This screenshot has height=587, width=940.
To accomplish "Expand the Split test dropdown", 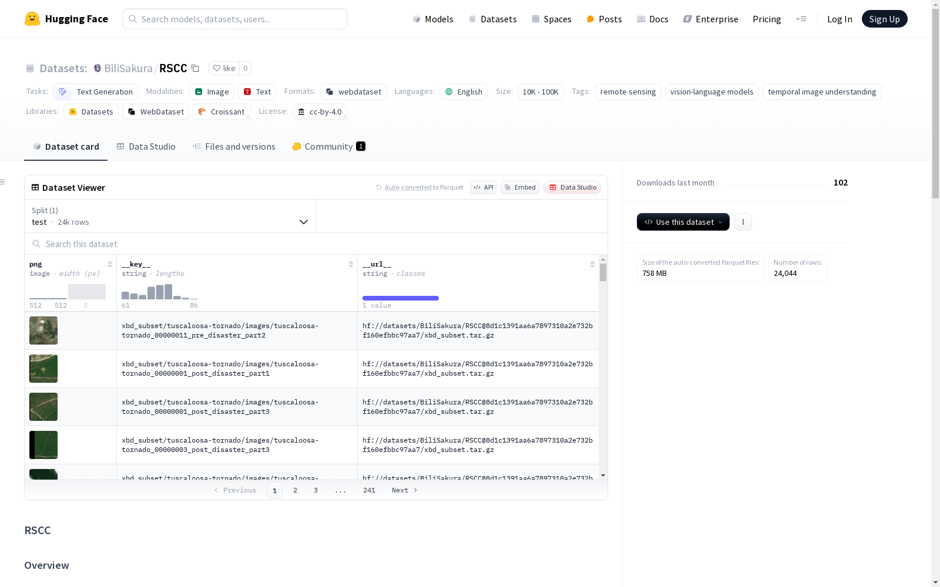I will tap(170, 216).
